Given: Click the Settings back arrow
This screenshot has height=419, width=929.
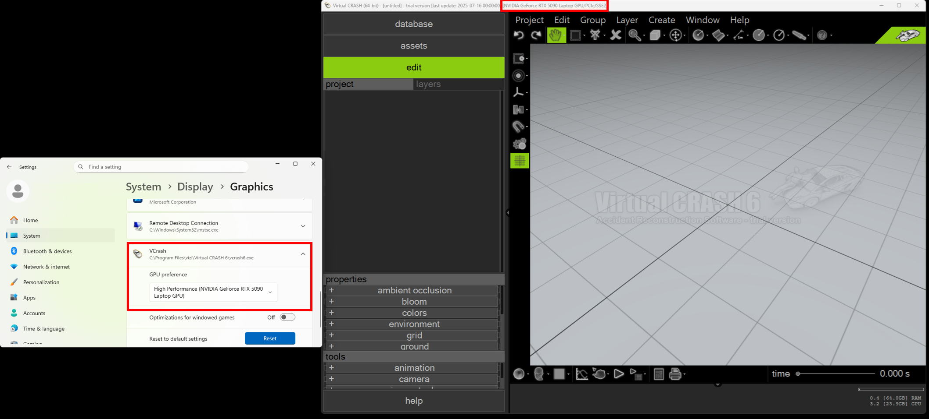Looking at the screenshot, I should 9,167.
